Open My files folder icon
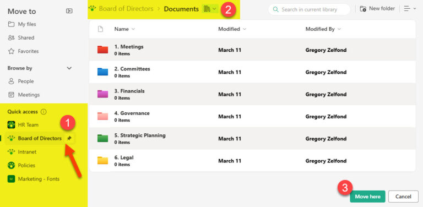Image resolution: width=423 pixels, height=207 pixels. pyautogui.click(x=11, y=24)
